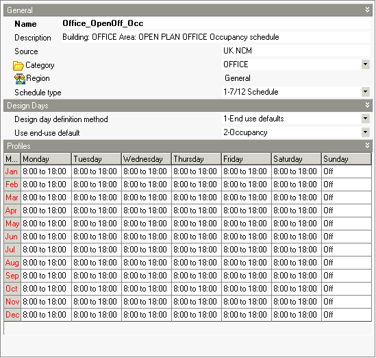Edit the Name field Office_OpenOff_Occ
376x358 pixels.
pyautogui.click(x=216, y=23)
